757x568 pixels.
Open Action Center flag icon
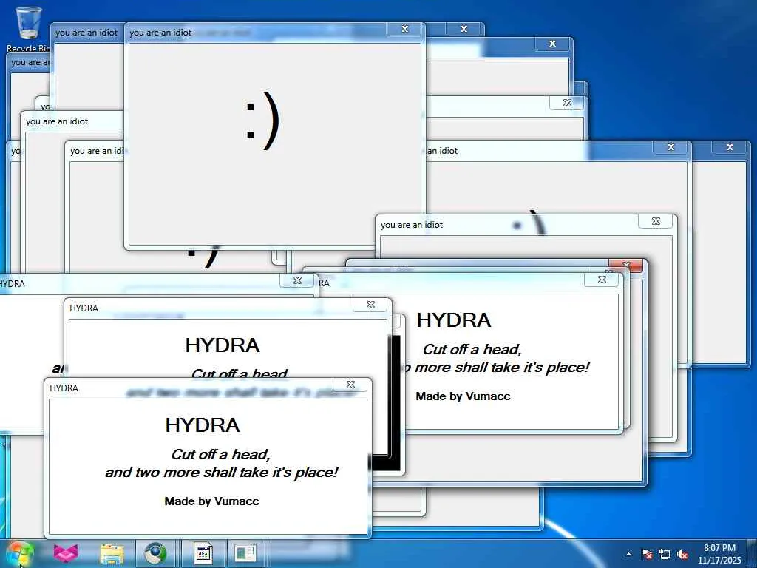(x=646, y=554)
